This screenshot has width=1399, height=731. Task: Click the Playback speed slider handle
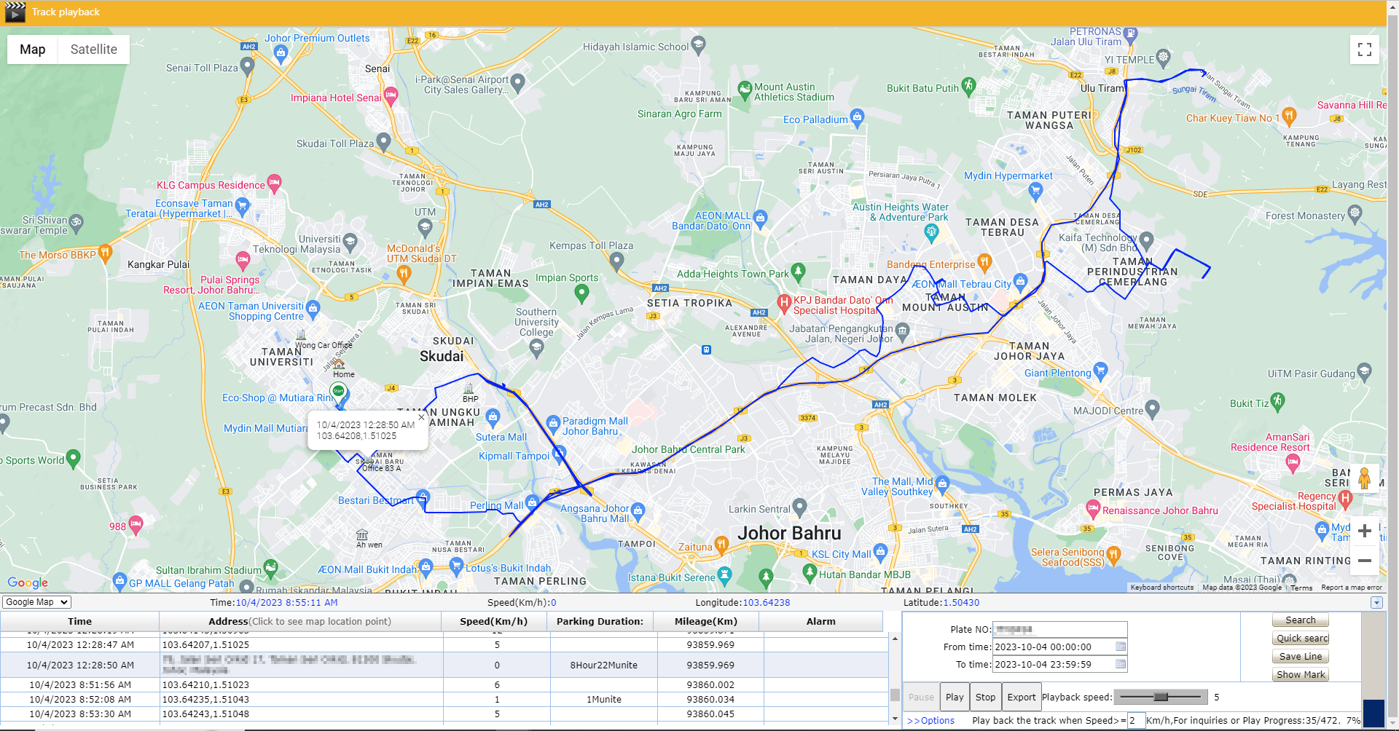(1161, 697)
